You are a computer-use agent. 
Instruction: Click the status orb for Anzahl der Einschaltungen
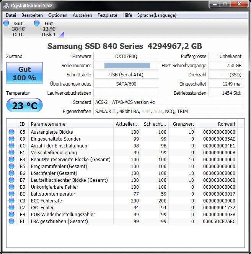11,146
